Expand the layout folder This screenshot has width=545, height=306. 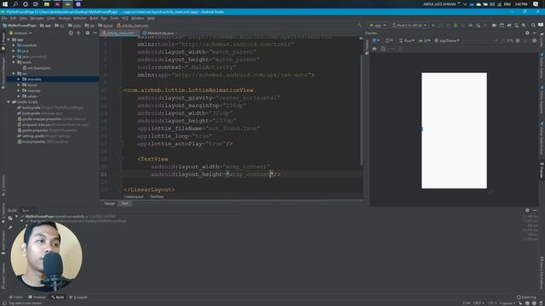pos(19,85)
